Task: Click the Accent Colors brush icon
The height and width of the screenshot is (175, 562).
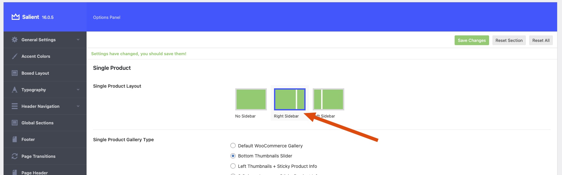Action: coord(15,56)
